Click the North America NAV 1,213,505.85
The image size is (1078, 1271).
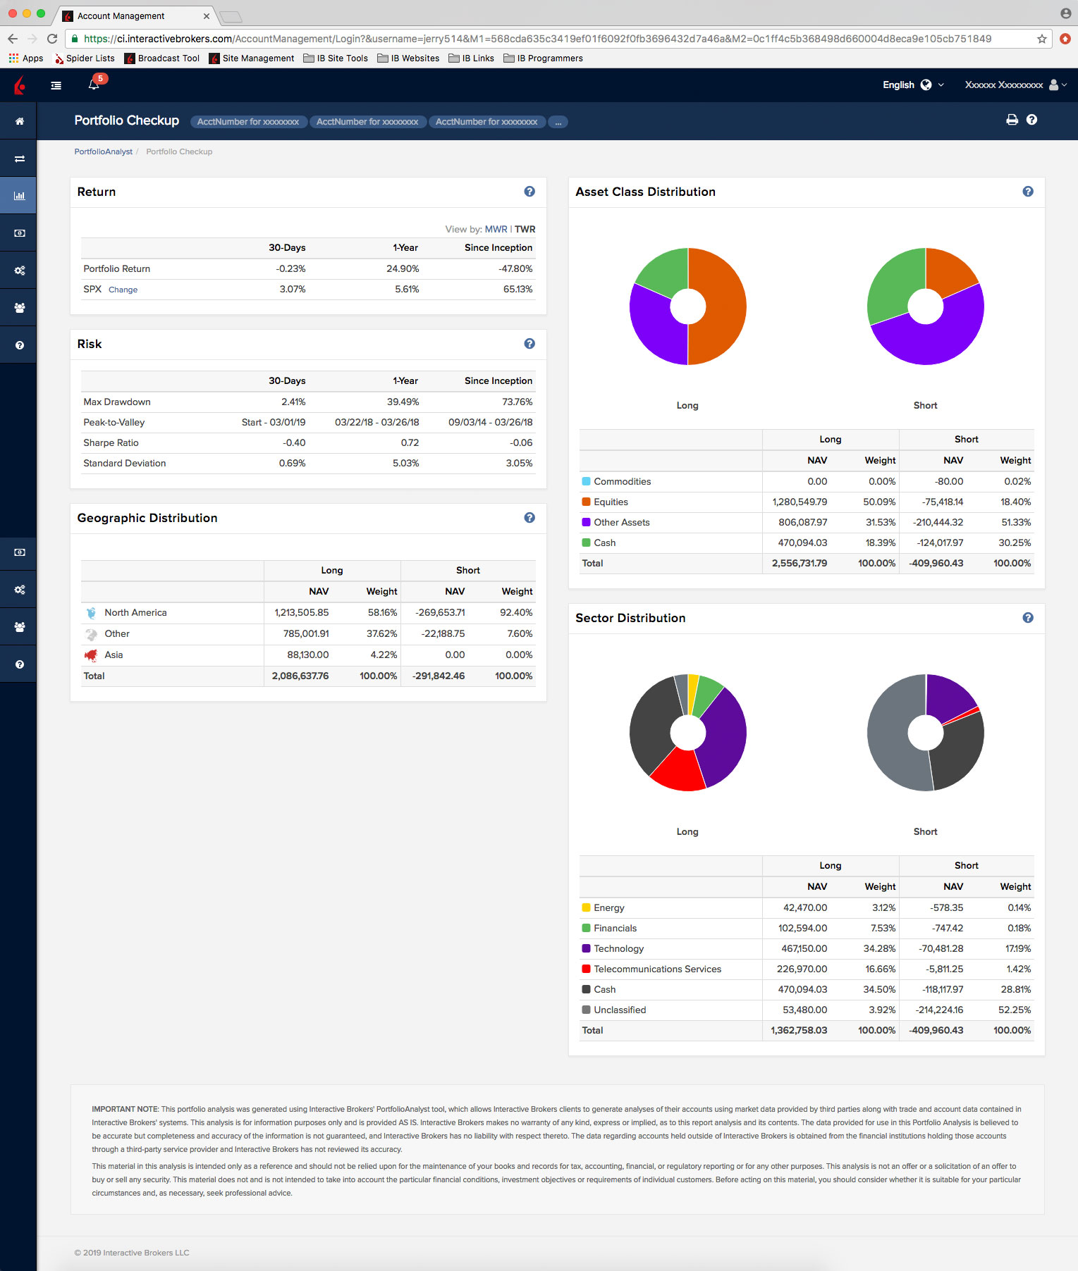tap(302, 612)
